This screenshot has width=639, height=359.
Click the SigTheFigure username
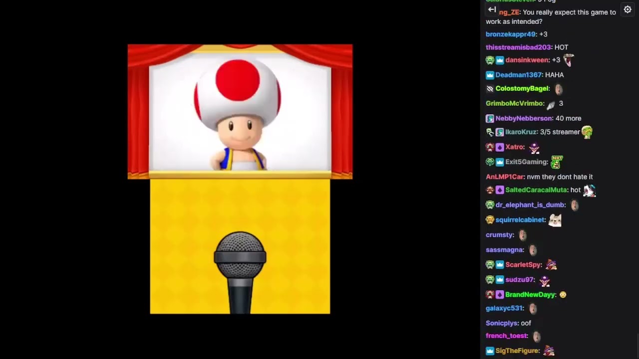pyautogui.click(x=517, y=351)
